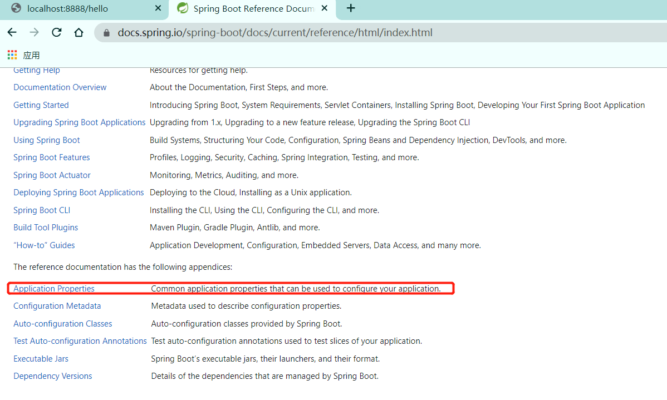Click description starting 'Test auto-configuration annotations used'
Screen dimensions: 667x400
287,341
